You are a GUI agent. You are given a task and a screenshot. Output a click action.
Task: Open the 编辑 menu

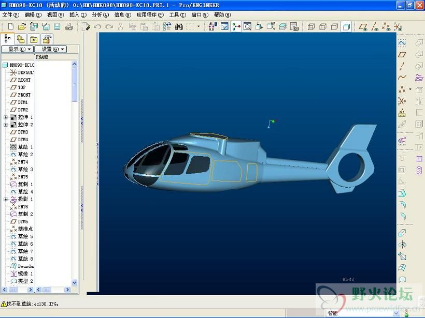pyautogui.click(x=33, y=15)
